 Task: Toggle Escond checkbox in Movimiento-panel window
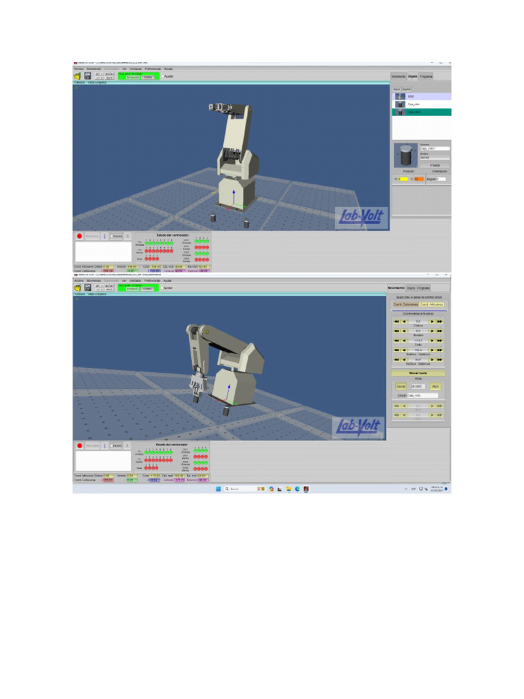tap(111, 446)
